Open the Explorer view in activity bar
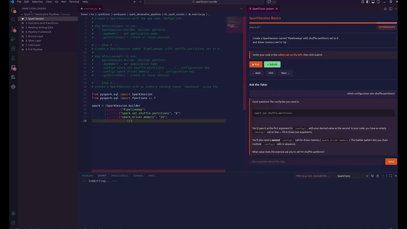 (13, 10)
